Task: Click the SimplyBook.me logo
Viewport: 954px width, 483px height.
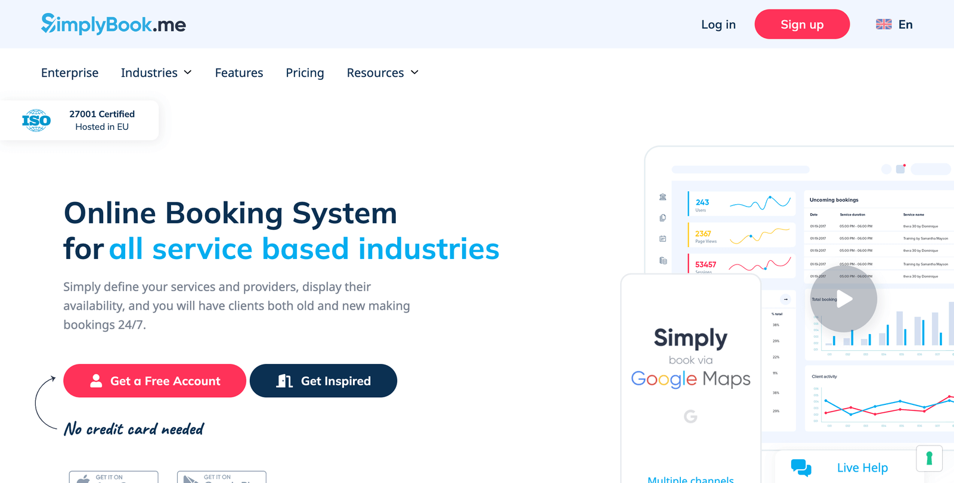Action: 113,24
